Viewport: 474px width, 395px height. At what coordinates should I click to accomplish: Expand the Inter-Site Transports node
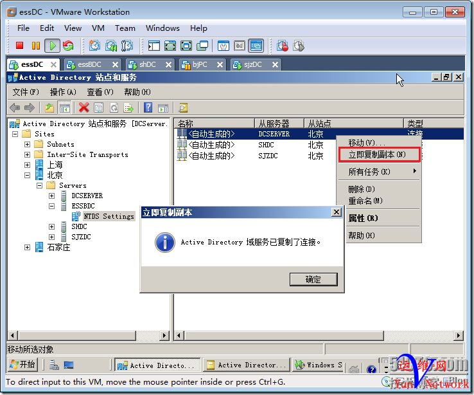click(27, 154)
